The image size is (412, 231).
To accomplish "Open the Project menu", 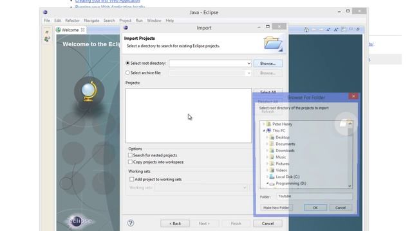I will tap(125, 21).
